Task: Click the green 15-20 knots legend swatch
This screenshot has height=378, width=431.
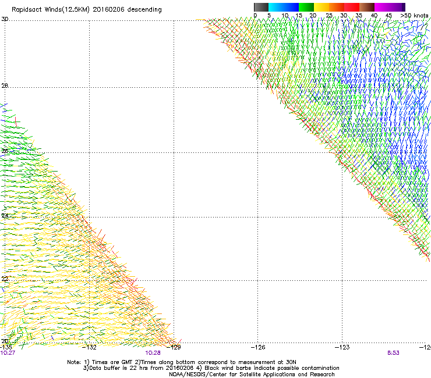Action: tap(306, 7)
